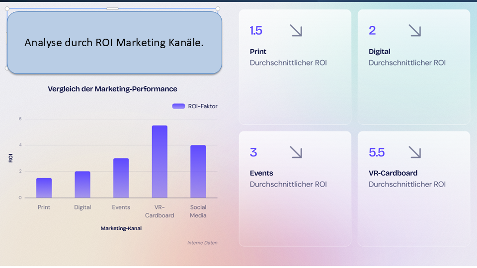Select the top-left resize handle of the text box
The height and width of the screenshot is (268, 477).
coord(7,9)
